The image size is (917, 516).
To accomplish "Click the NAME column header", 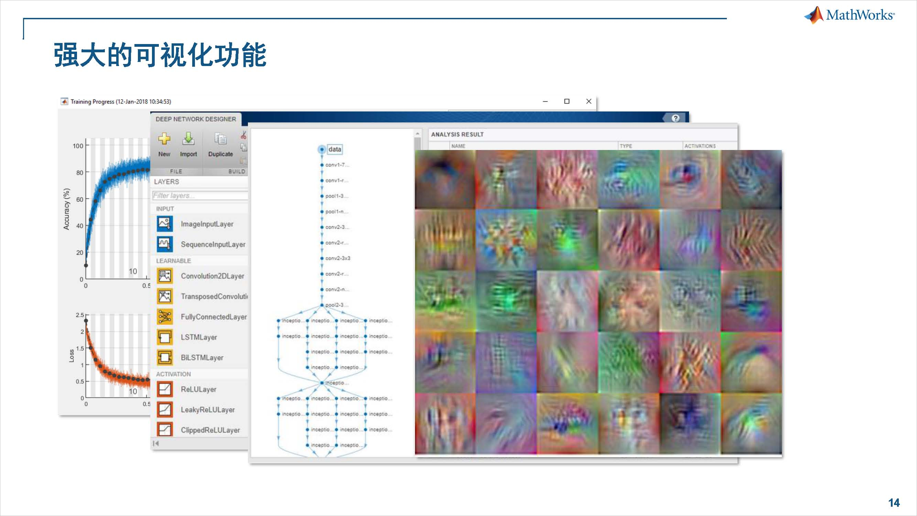I will click(x=458, y=146).
